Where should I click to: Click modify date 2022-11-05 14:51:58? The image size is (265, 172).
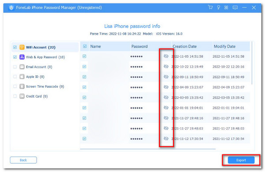pos(228,56)
